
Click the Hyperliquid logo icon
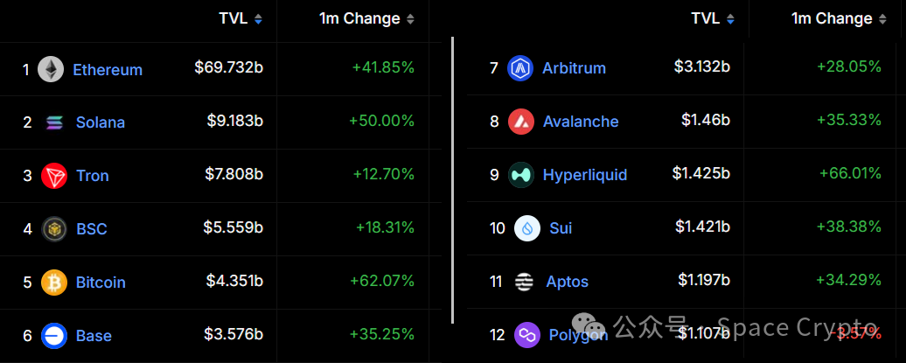(x=520, y=175)
